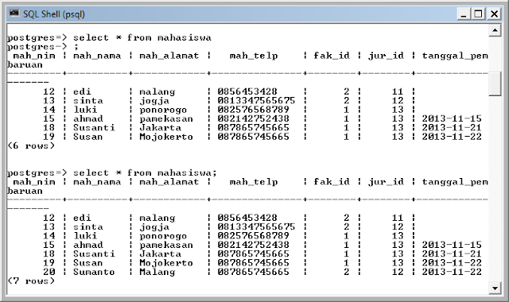The image size is (509, 302).
Task: Click the '(7 rows)' result count
Action: pos(31,281)
